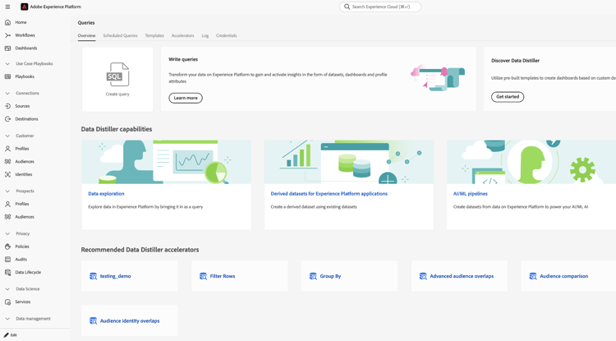Click the Advanced audience overlaps icon
The width and height of the screenshot is (616, 341).
[x=423, y=276]
